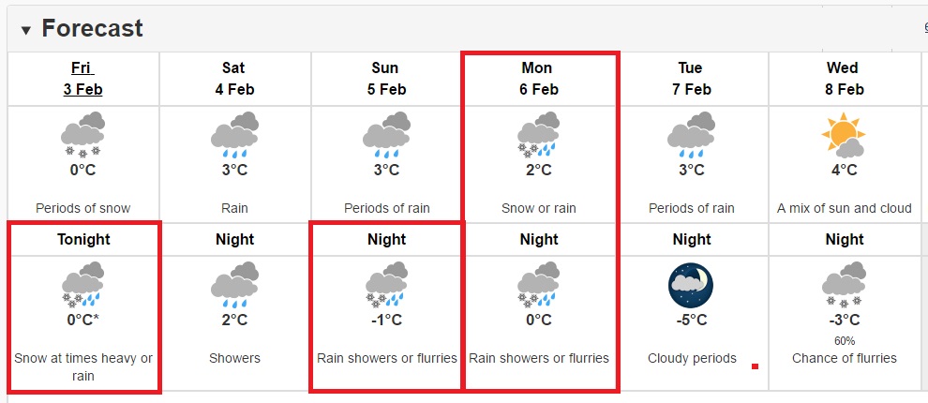
Task: Click the Tuesday night moon icon
Action: [x=691, y=285]
